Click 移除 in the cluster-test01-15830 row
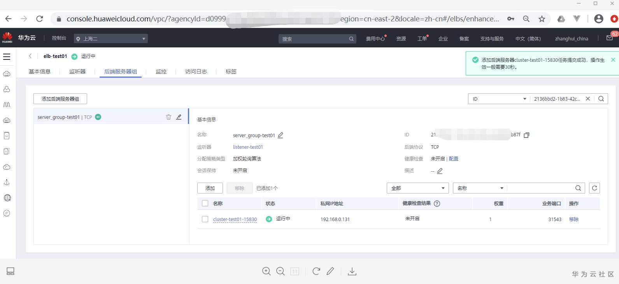The width and height of the screenshot is (619, 284). click(574, 219)
